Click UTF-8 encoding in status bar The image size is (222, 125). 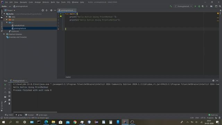click(x=203, y=118)
